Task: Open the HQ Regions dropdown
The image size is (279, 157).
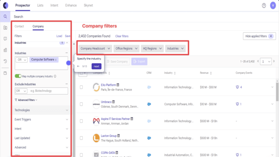Action: pos(152,48)
